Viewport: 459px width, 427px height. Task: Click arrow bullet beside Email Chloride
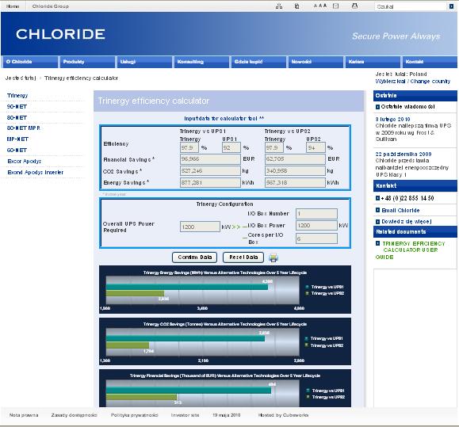point(377,210)
